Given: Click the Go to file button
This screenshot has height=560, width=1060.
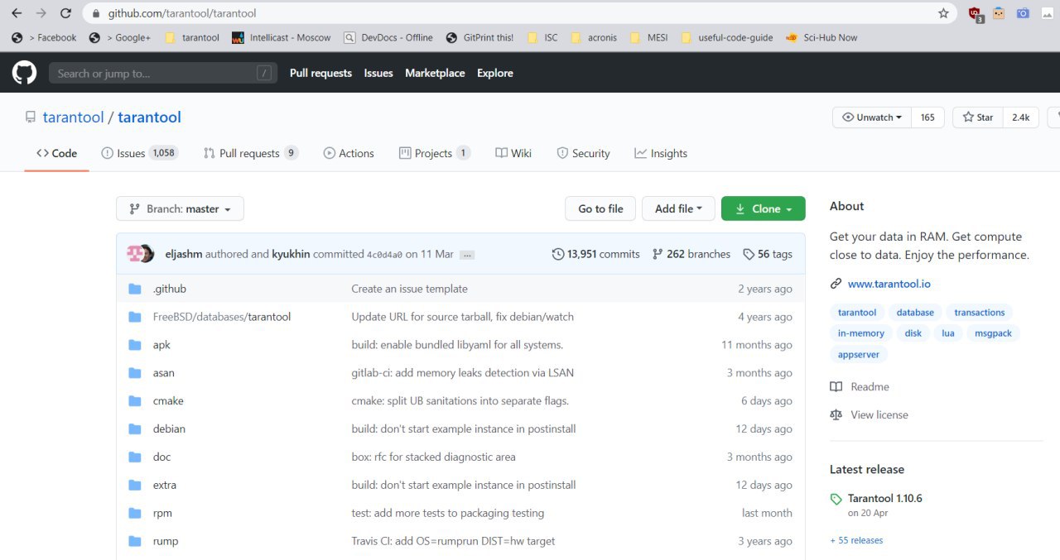Looking at the screenshot, I should pos(600,208).
